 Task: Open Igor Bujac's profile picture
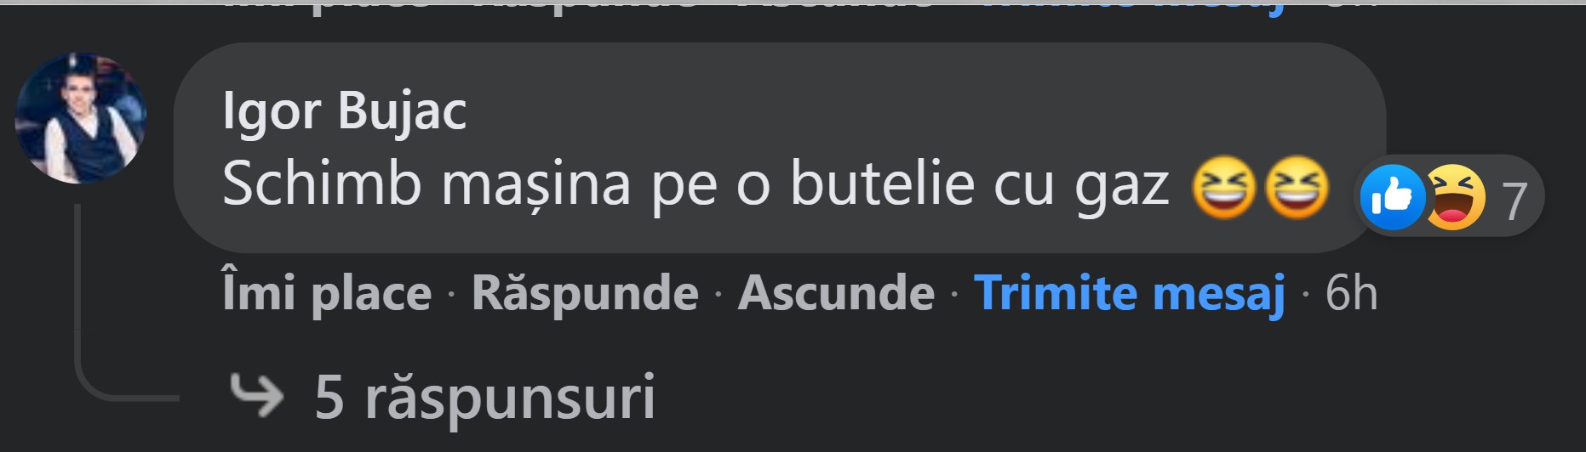click(x=81, y=118)
